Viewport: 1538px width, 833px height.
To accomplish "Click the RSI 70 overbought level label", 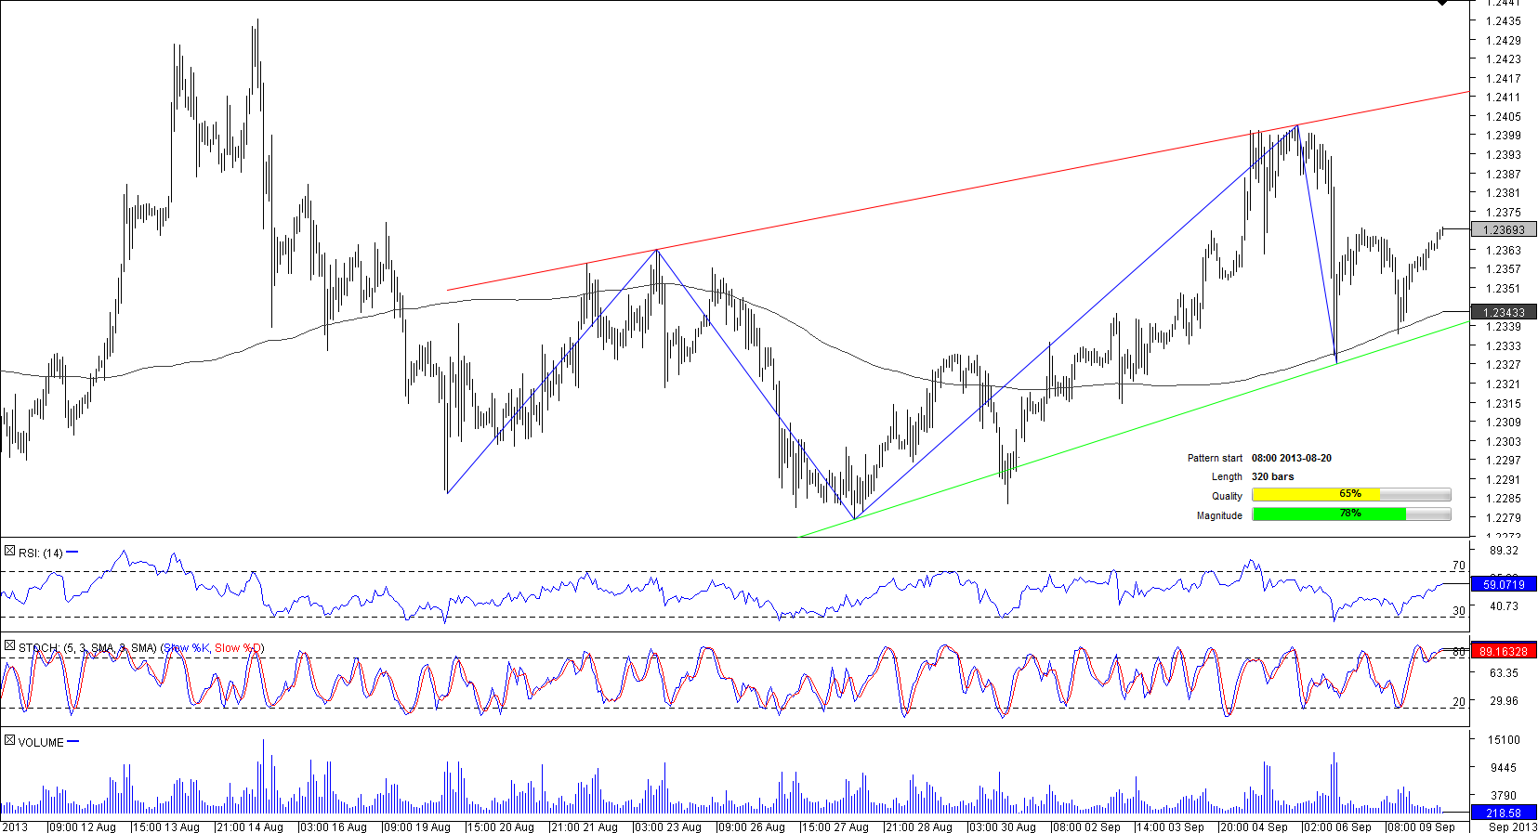I will pyautogui.click(x=1459, y=566).
